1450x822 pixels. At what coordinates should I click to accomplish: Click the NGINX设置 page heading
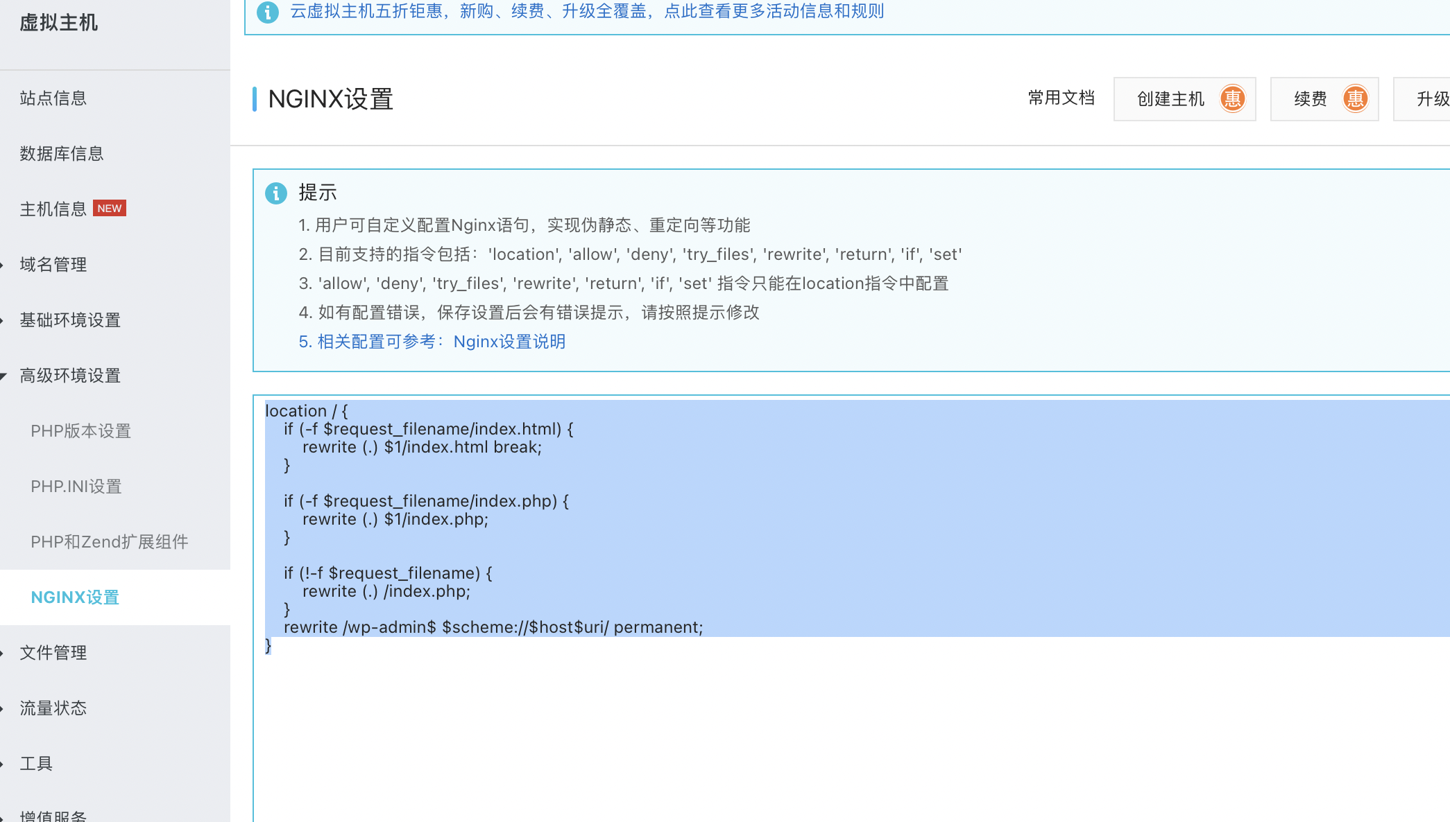(331, 99)
